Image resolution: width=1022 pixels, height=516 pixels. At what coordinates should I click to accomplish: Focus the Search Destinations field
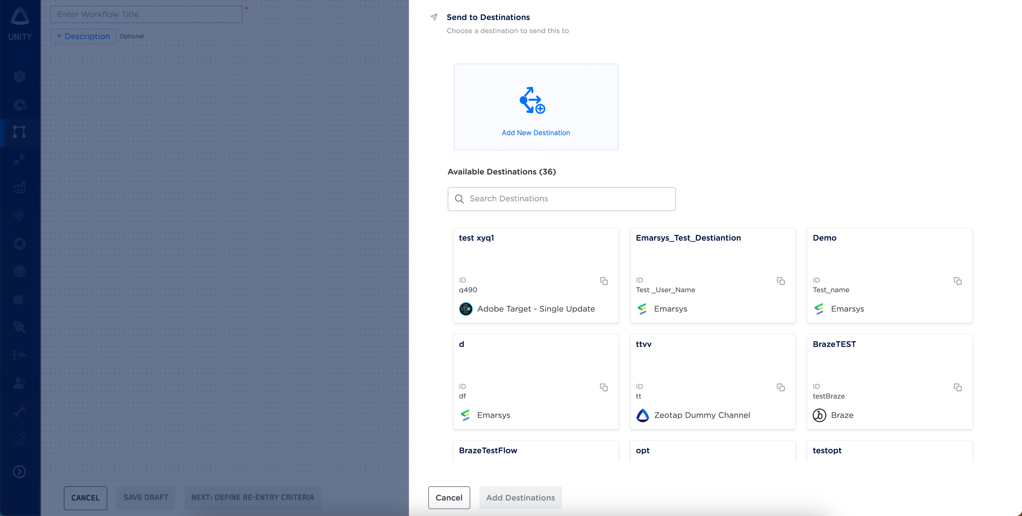561,199
